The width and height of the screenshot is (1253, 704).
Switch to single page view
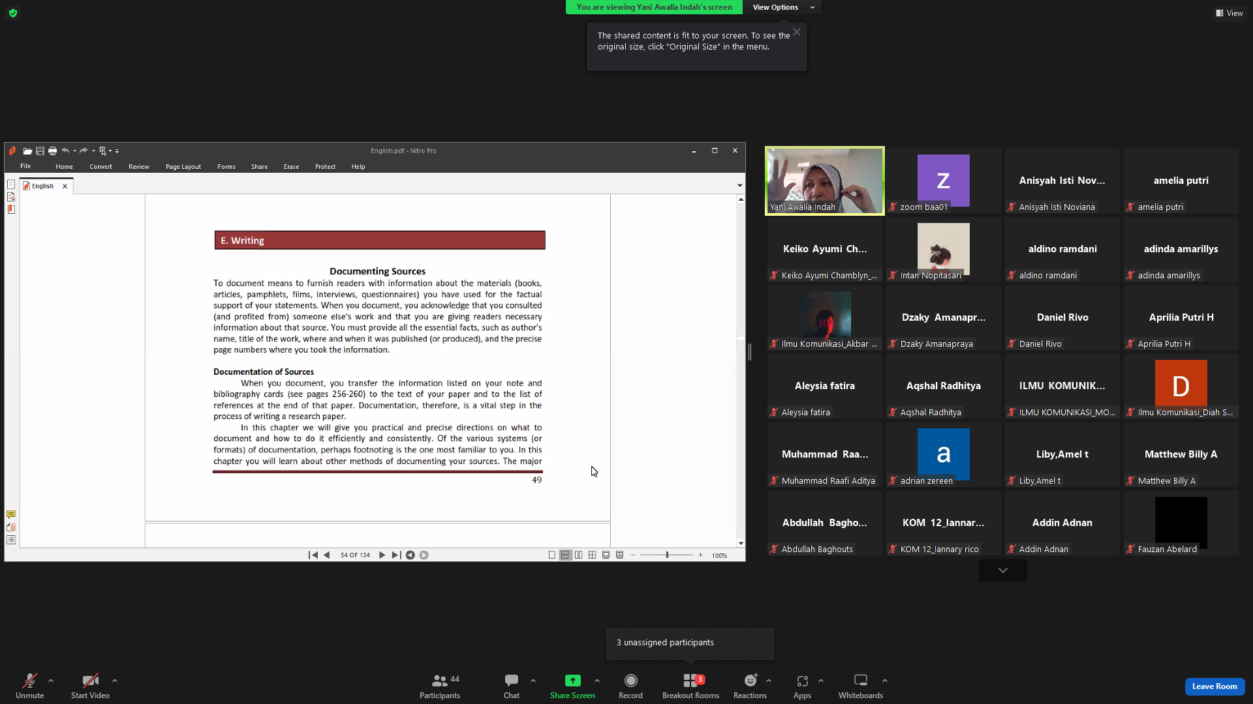pyautogui.click(x=552, y=555)
